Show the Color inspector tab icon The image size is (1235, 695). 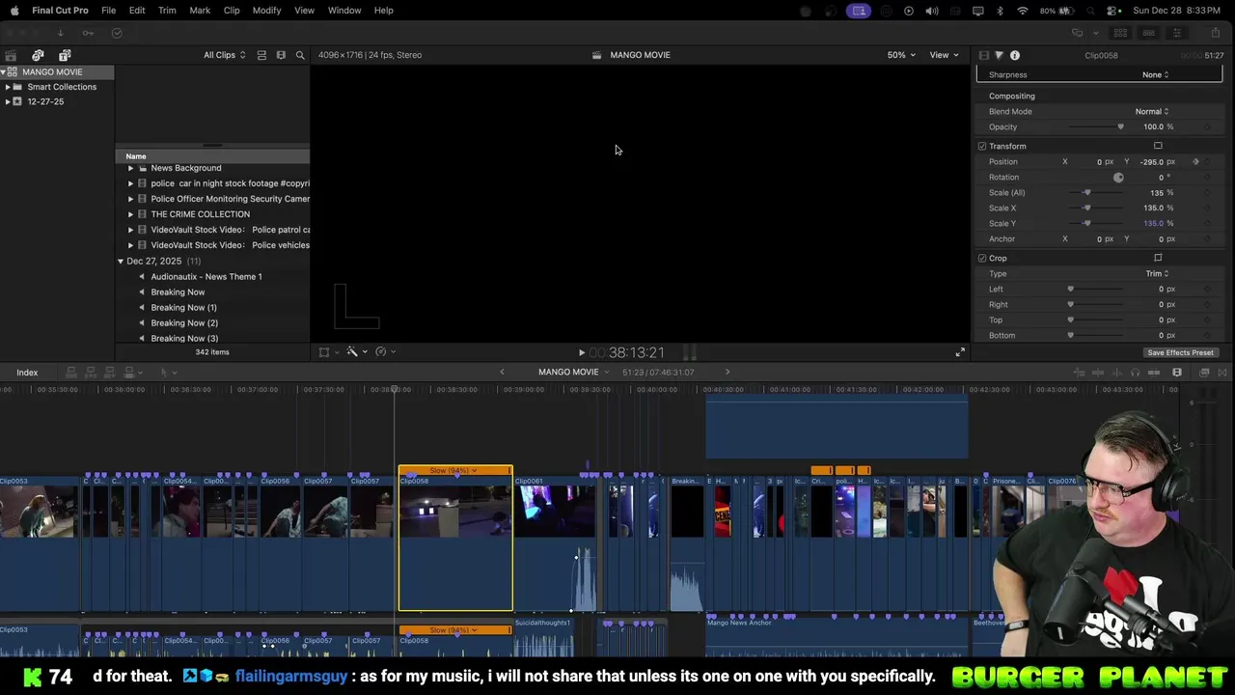pos(999,55)
